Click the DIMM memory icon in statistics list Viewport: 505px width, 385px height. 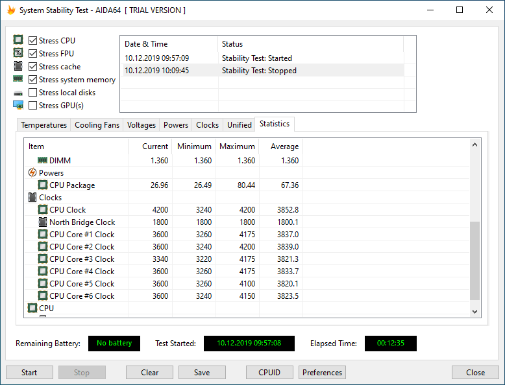pos(42,160)
